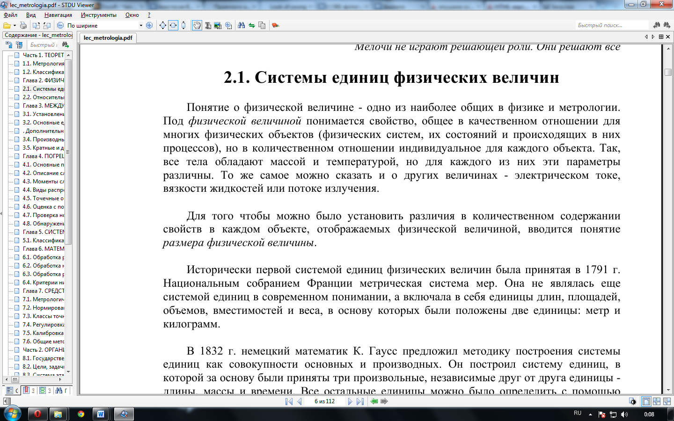Open the Навигация menu
Screen dimensions: 674x421
pos(58,15)
